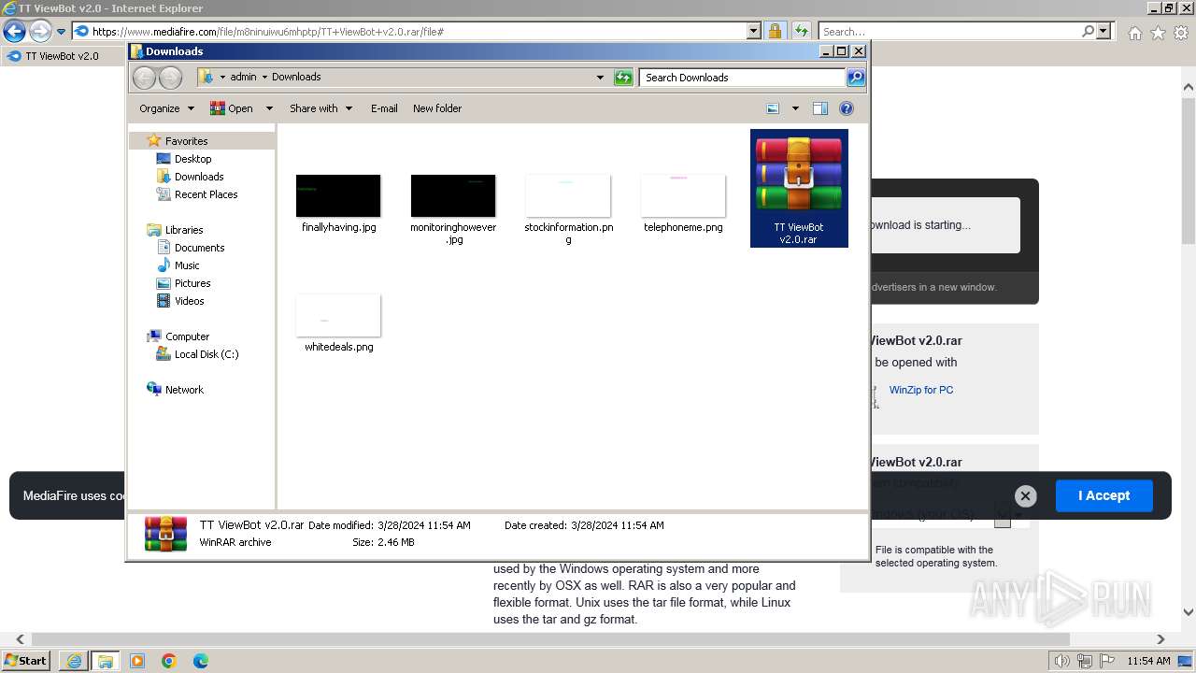
Task: Click New folder button
Action: pyautogui.click(x=437, y=108)
